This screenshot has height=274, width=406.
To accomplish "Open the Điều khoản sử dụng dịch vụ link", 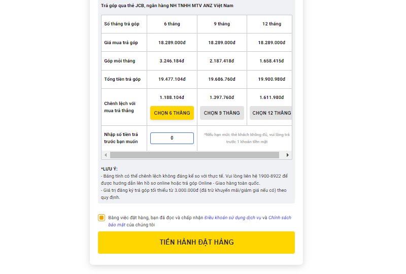I will (232, 218).
